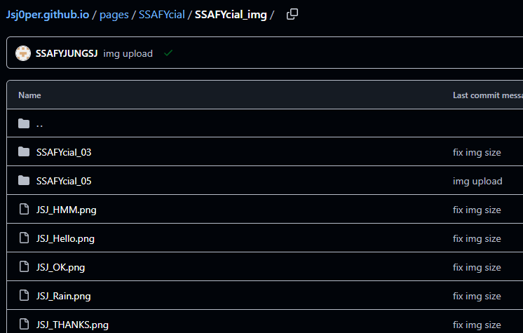Open the latest 'img upload' commit message

click(128, 54)
